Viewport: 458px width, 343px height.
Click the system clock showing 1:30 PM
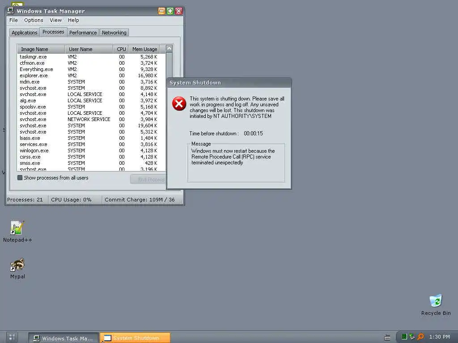pyautogui.click(x=439, y=337)
